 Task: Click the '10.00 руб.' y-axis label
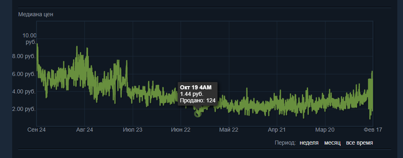(30, 39)
